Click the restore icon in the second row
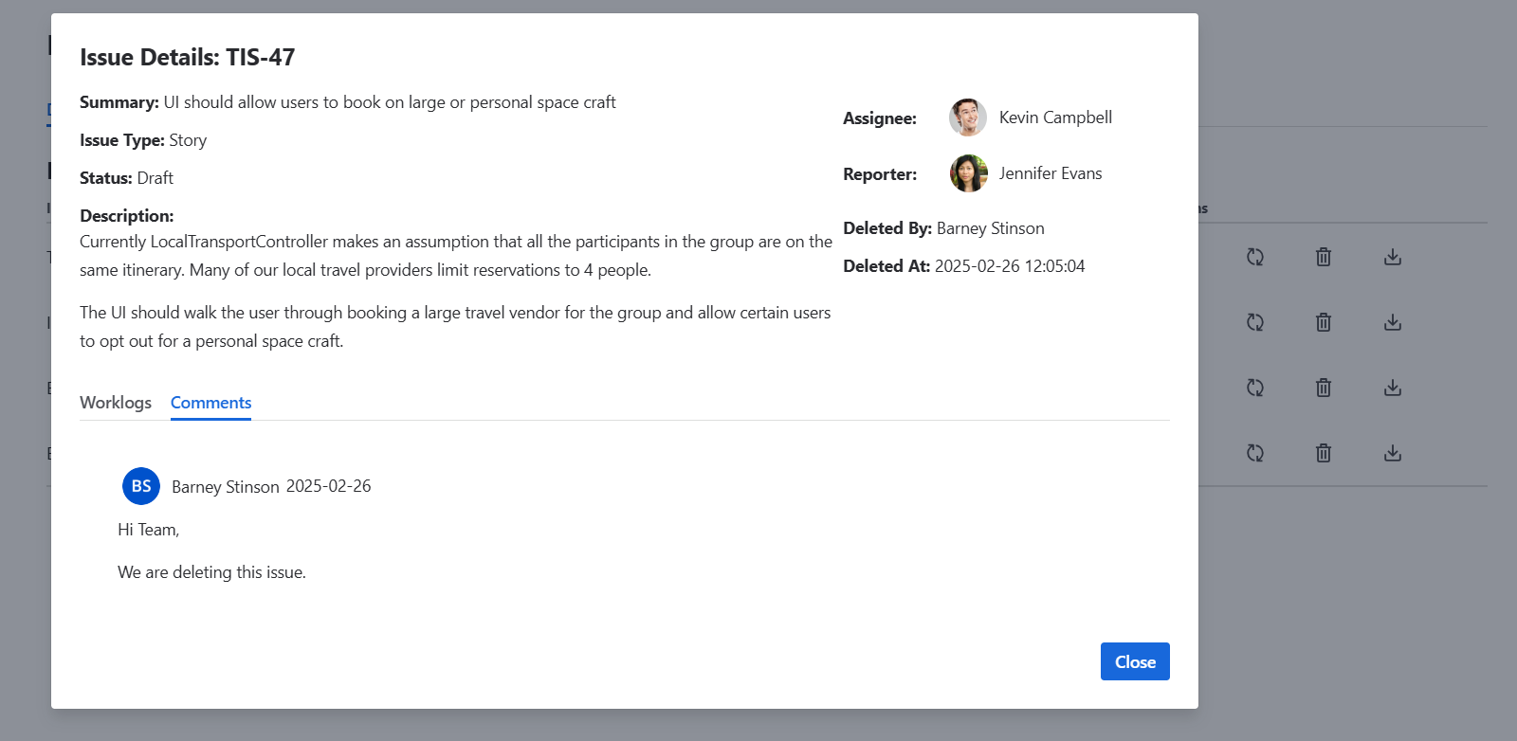The width and height of the screenshot is (1517, 741). point(1255,322)
